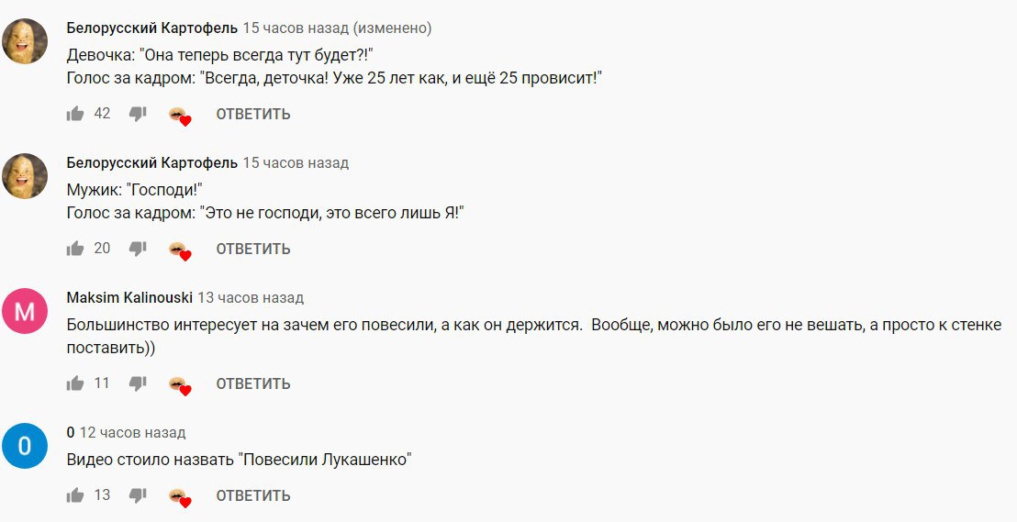Dislike the "Мужик: Господи!" comment

138,249
